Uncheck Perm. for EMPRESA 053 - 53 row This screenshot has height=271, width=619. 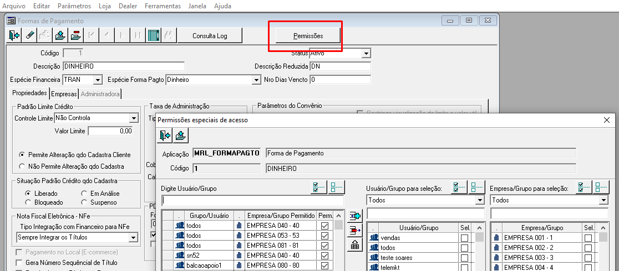(x=325, y=236)
